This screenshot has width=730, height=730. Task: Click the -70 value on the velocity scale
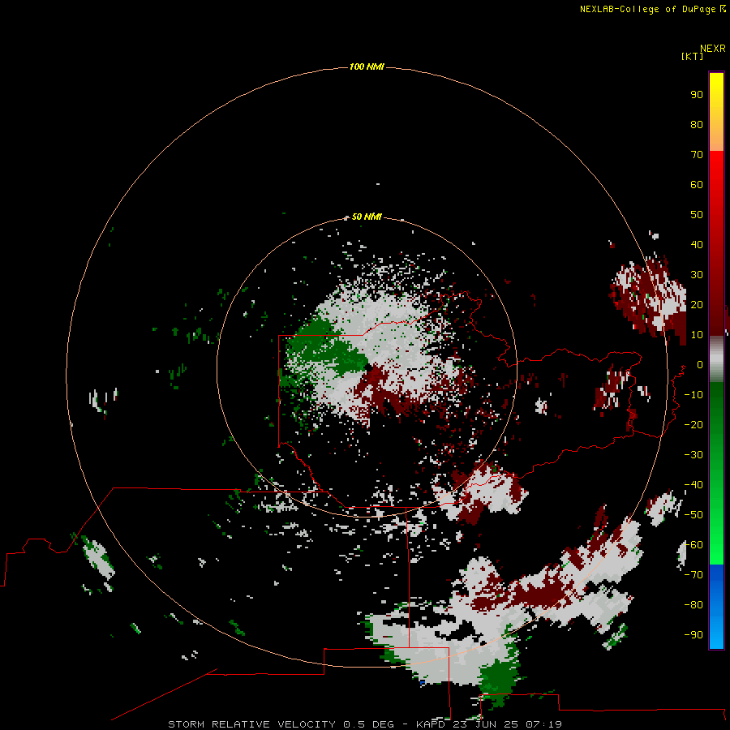693,575
